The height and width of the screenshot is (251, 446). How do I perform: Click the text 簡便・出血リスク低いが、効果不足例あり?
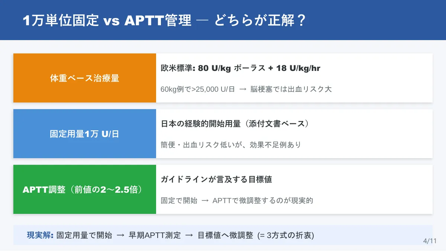(x=231, y=145)
